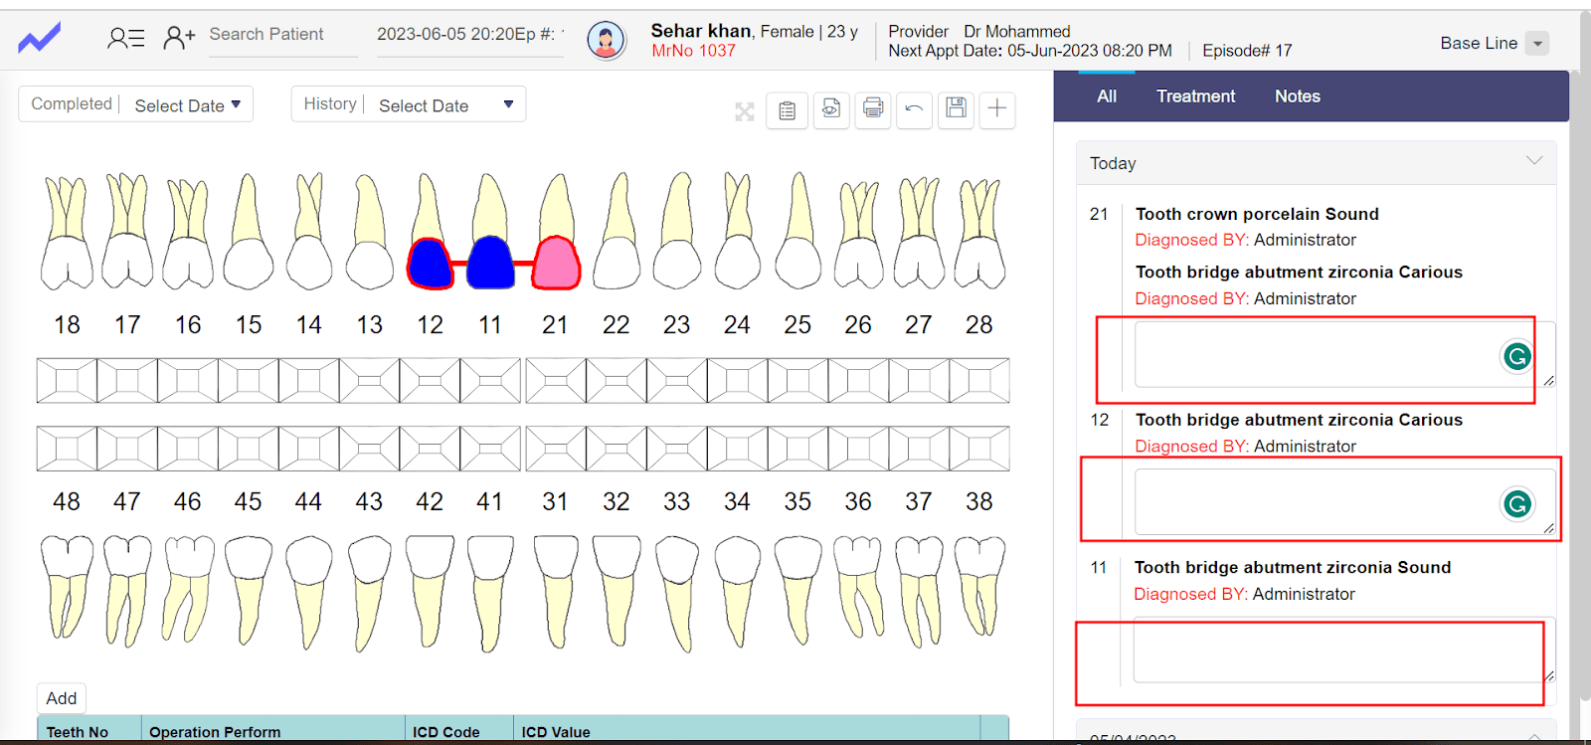Toggle surface box below tooth 18

point(67,381)
